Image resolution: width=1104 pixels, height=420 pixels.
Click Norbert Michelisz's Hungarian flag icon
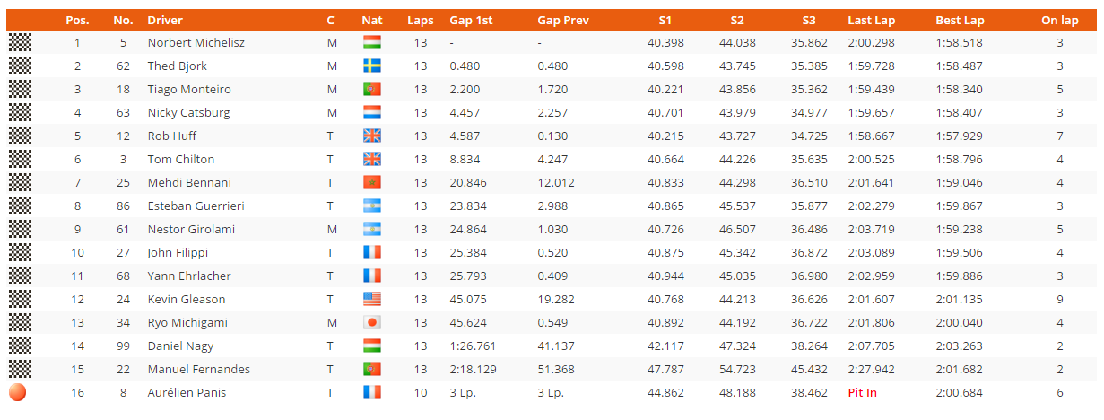coord(372,42)
